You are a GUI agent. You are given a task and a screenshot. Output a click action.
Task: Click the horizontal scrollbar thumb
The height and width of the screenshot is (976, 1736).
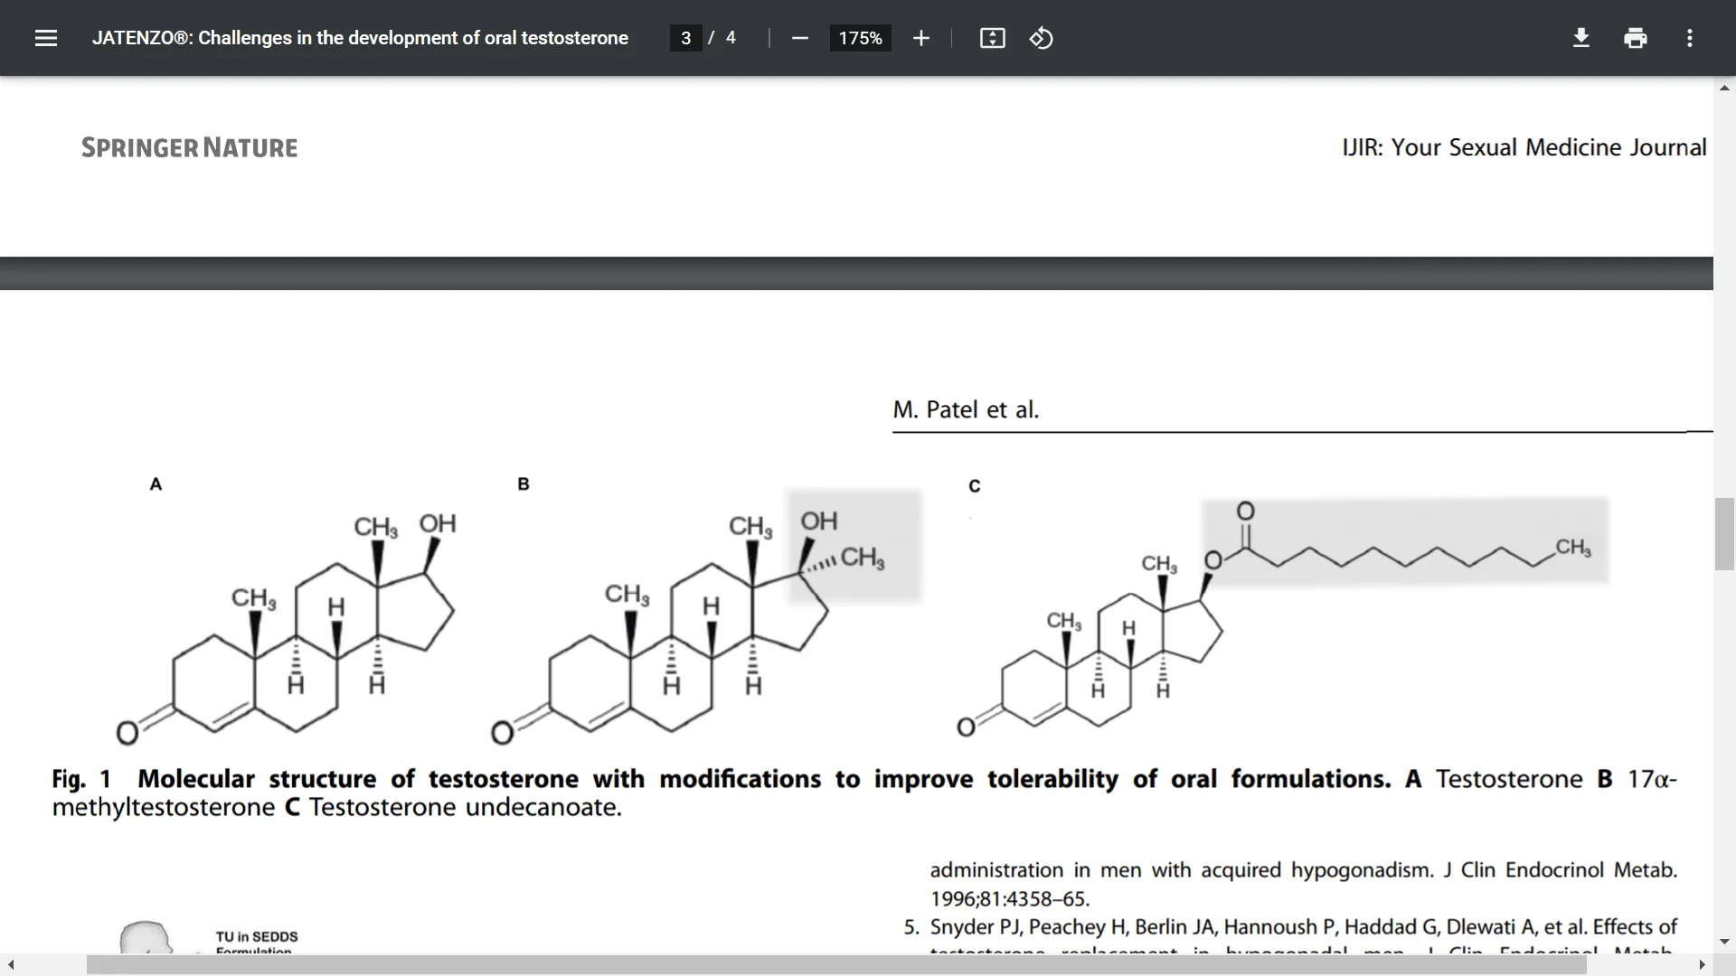836,965
